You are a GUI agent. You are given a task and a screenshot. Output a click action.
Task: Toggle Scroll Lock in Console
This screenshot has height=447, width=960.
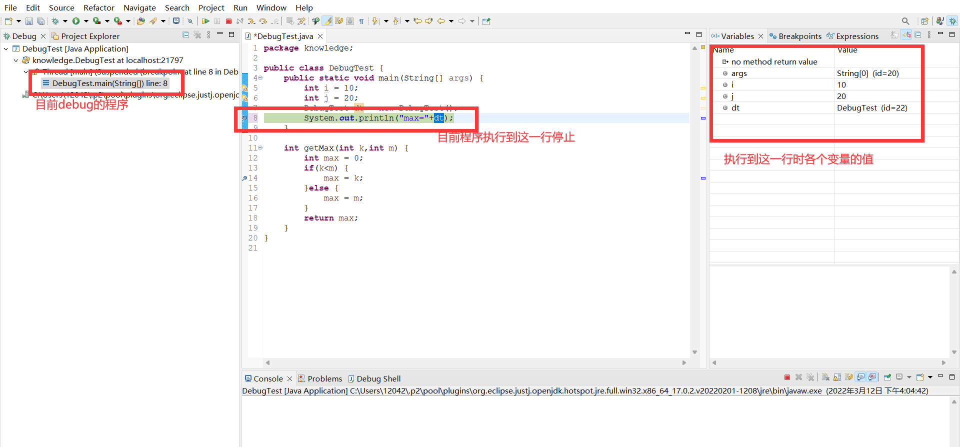837,377
